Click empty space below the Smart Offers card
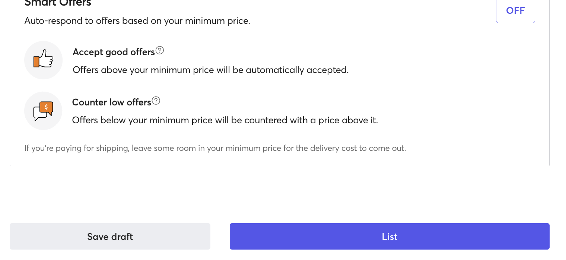This screenshot has height=260, width=566. (279, 194)
